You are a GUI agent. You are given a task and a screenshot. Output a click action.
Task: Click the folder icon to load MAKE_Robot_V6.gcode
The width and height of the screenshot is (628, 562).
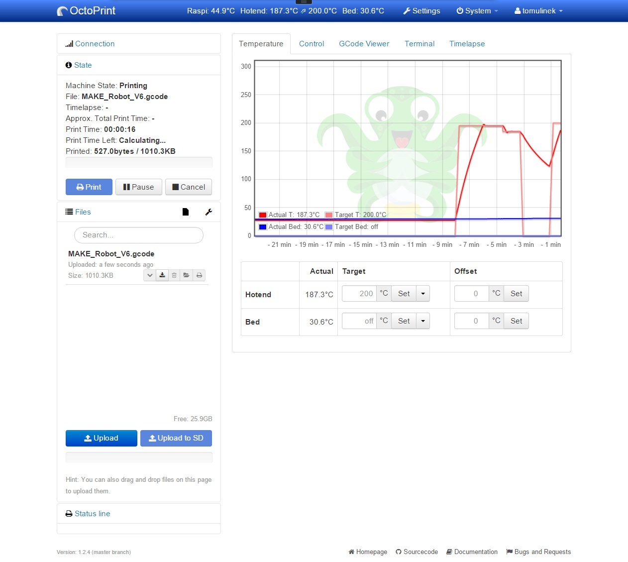pos(186,275)
